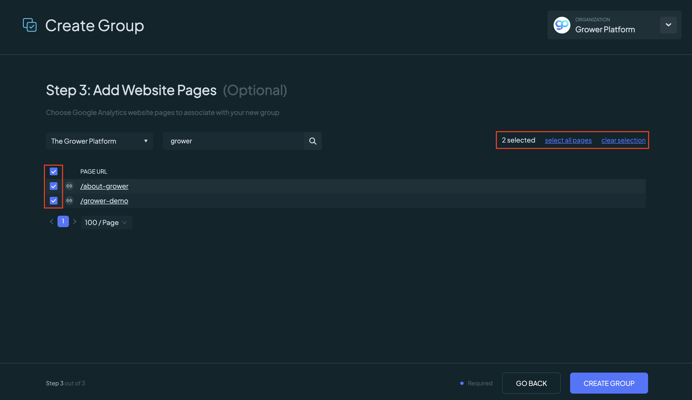Click the GO BACK button
Image resolution: width=692 pixels, height=400 pixels.
point(531,383)
